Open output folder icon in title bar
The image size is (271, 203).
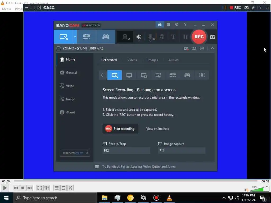168,24
